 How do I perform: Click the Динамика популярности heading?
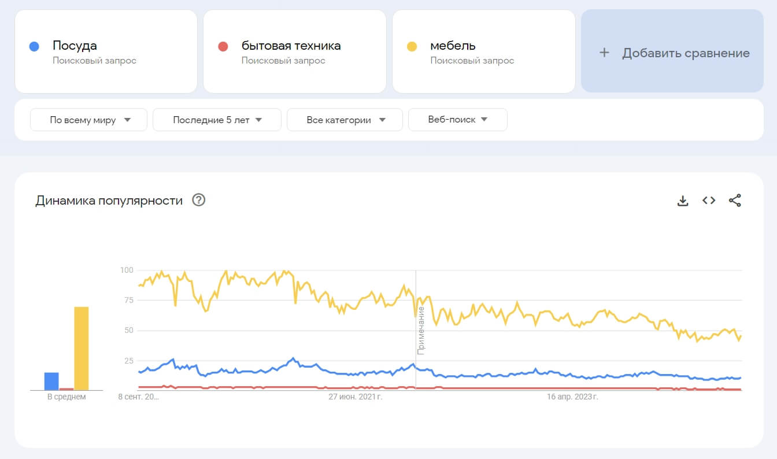click(109, 201)
